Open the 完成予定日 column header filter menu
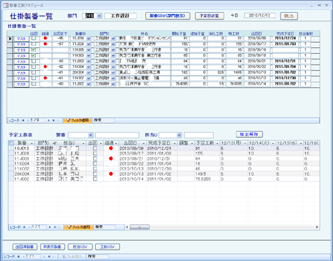 [x=174, y=143]
